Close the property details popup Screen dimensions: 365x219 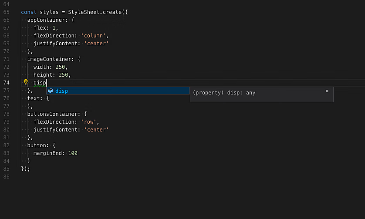point(327,91)
